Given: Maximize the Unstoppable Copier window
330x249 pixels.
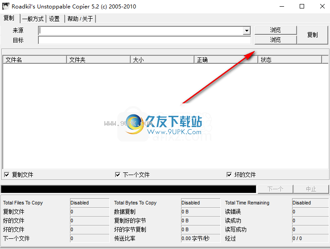Looking at the screenshot, I should pos(302,6).
